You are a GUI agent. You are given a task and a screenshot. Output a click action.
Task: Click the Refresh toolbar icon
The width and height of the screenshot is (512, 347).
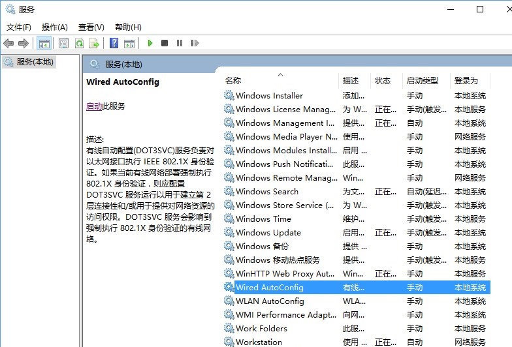79,43
